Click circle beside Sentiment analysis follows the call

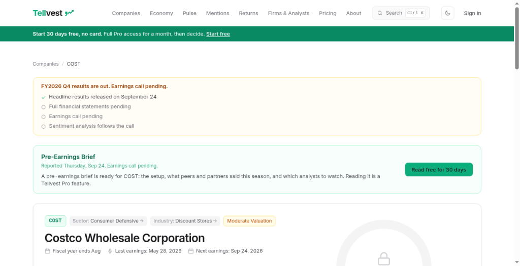[x=44, y=126]
